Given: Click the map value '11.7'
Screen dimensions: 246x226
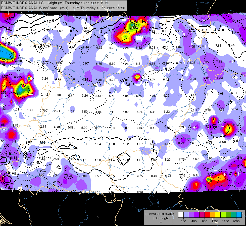Looking at the screenshot, I should click(140, 160).
